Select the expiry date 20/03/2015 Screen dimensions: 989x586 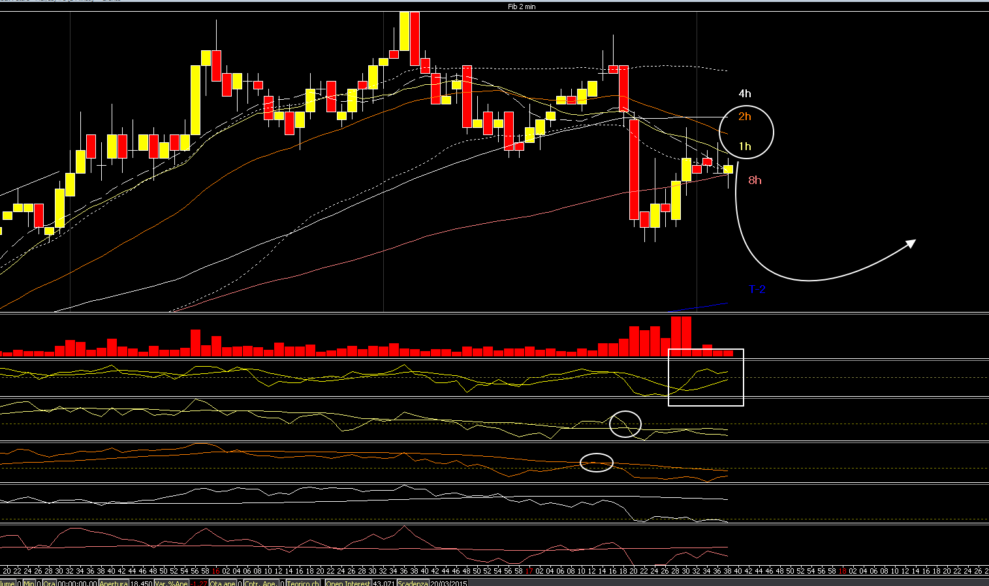click(448, 583)
